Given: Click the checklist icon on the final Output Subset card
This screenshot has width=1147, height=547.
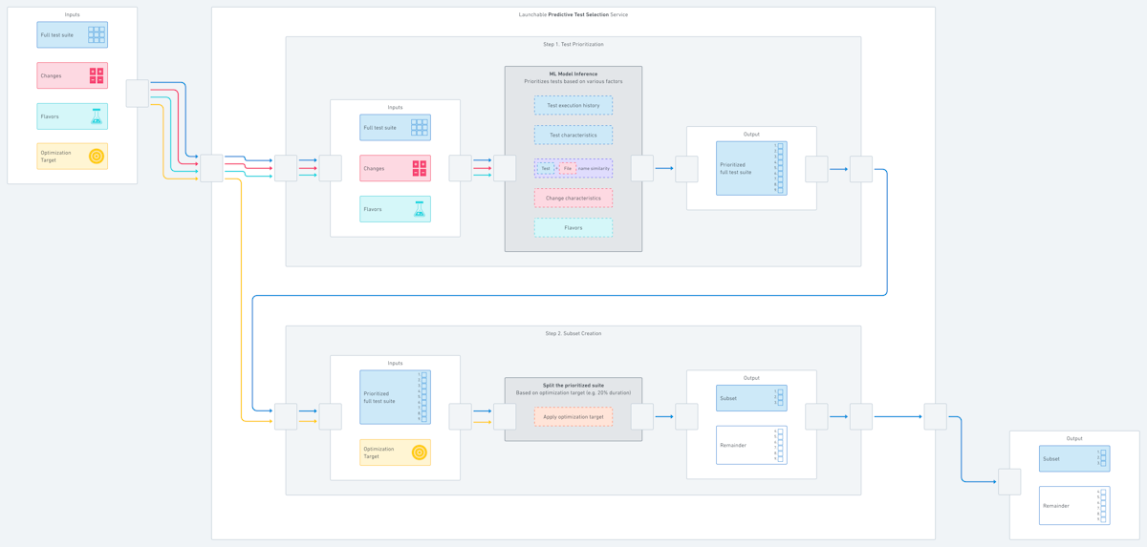Looking at the screenshot, I should (x=1102, y=458).
